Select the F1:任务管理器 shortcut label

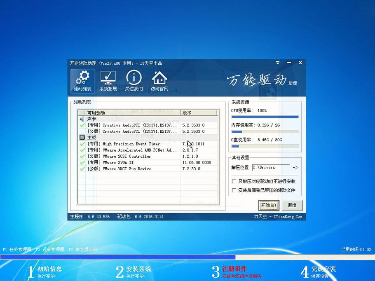click(x=17, y=249)
